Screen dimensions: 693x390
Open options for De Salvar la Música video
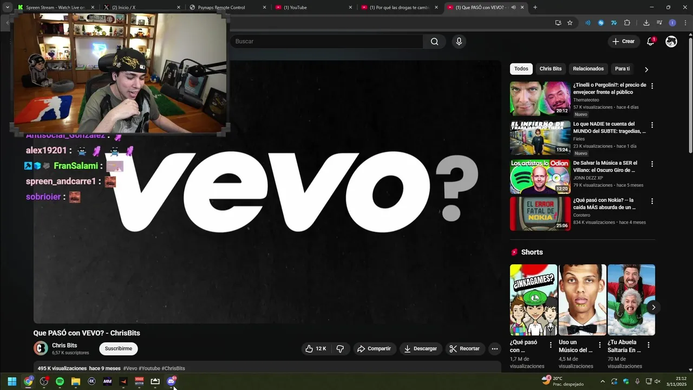click(652, 164)
